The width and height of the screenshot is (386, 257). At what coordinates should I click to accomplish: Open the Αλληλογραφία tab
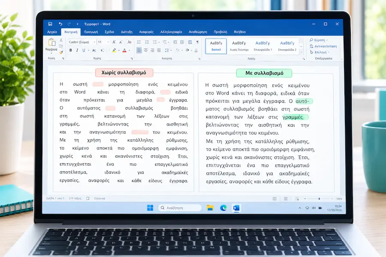pyautogui.click(x=171, y=32)
